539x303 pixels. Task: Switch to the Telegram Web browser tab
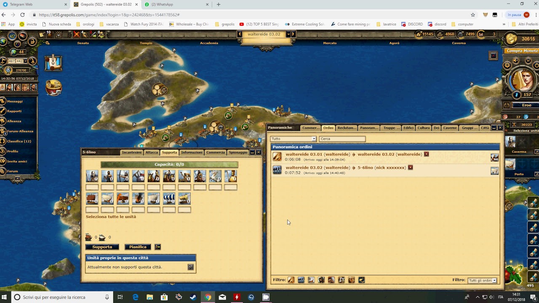pyautogui.click(x=35, y=5)
